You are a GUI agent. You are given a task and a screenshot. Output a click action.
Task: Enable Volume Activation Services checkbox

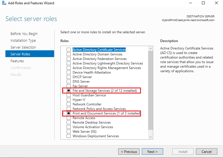coord(69,127)
